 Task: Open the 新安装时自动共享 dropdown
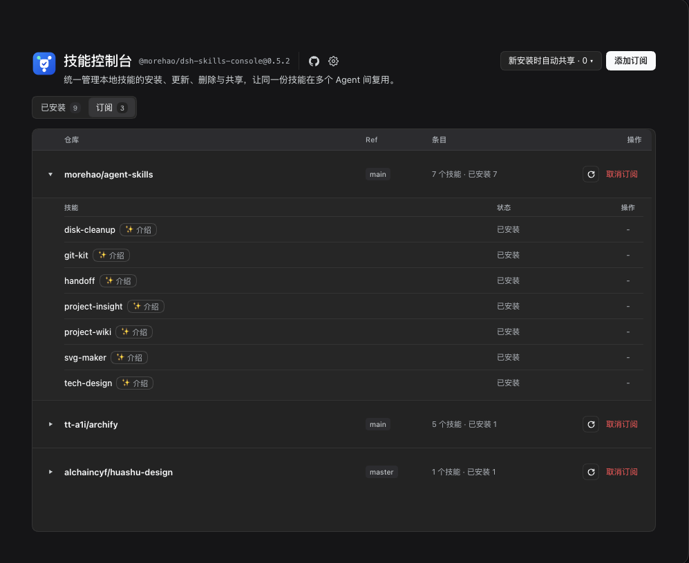(x=551, y=61)
